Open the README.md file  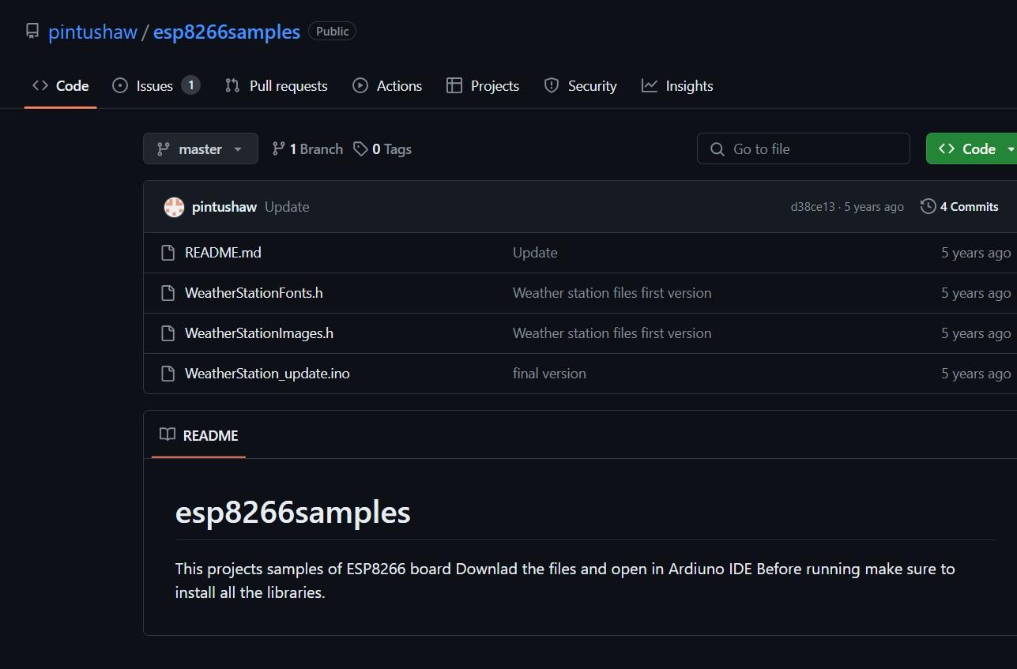(223, 253)
